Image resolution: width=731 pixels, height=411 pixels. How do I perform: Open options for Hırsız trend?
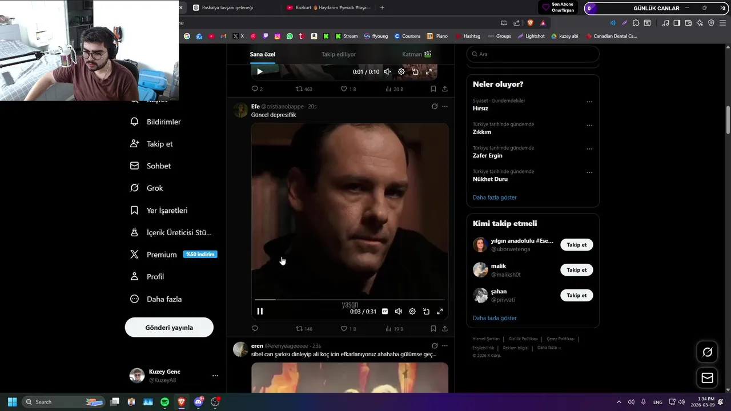pyautogui.click(x=589, y=102)
